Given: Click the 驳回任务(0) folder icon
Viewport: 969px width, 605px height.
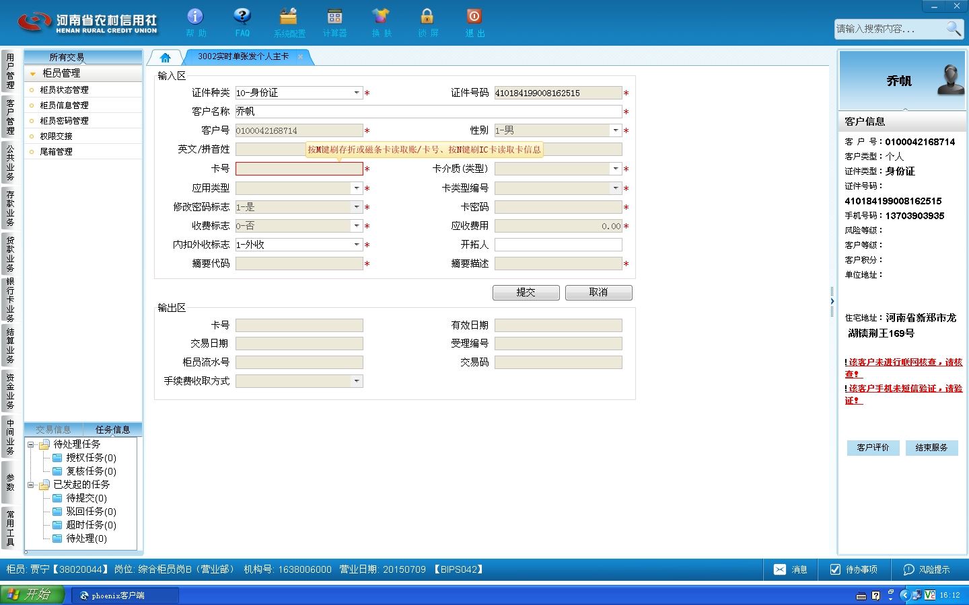Looking at the screenshot, I should tap(57, 512).
